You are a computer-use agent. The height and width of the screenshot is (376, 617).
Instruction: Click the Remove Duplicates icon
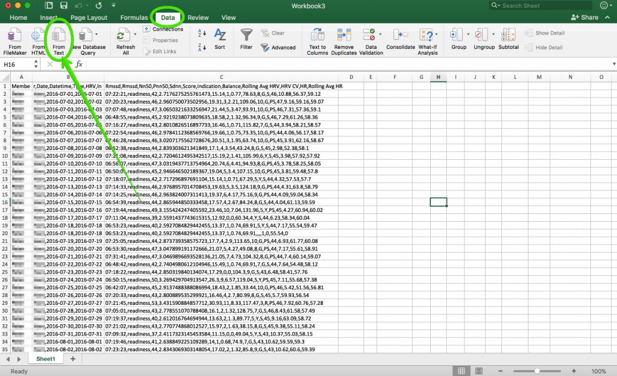point(344,36)
